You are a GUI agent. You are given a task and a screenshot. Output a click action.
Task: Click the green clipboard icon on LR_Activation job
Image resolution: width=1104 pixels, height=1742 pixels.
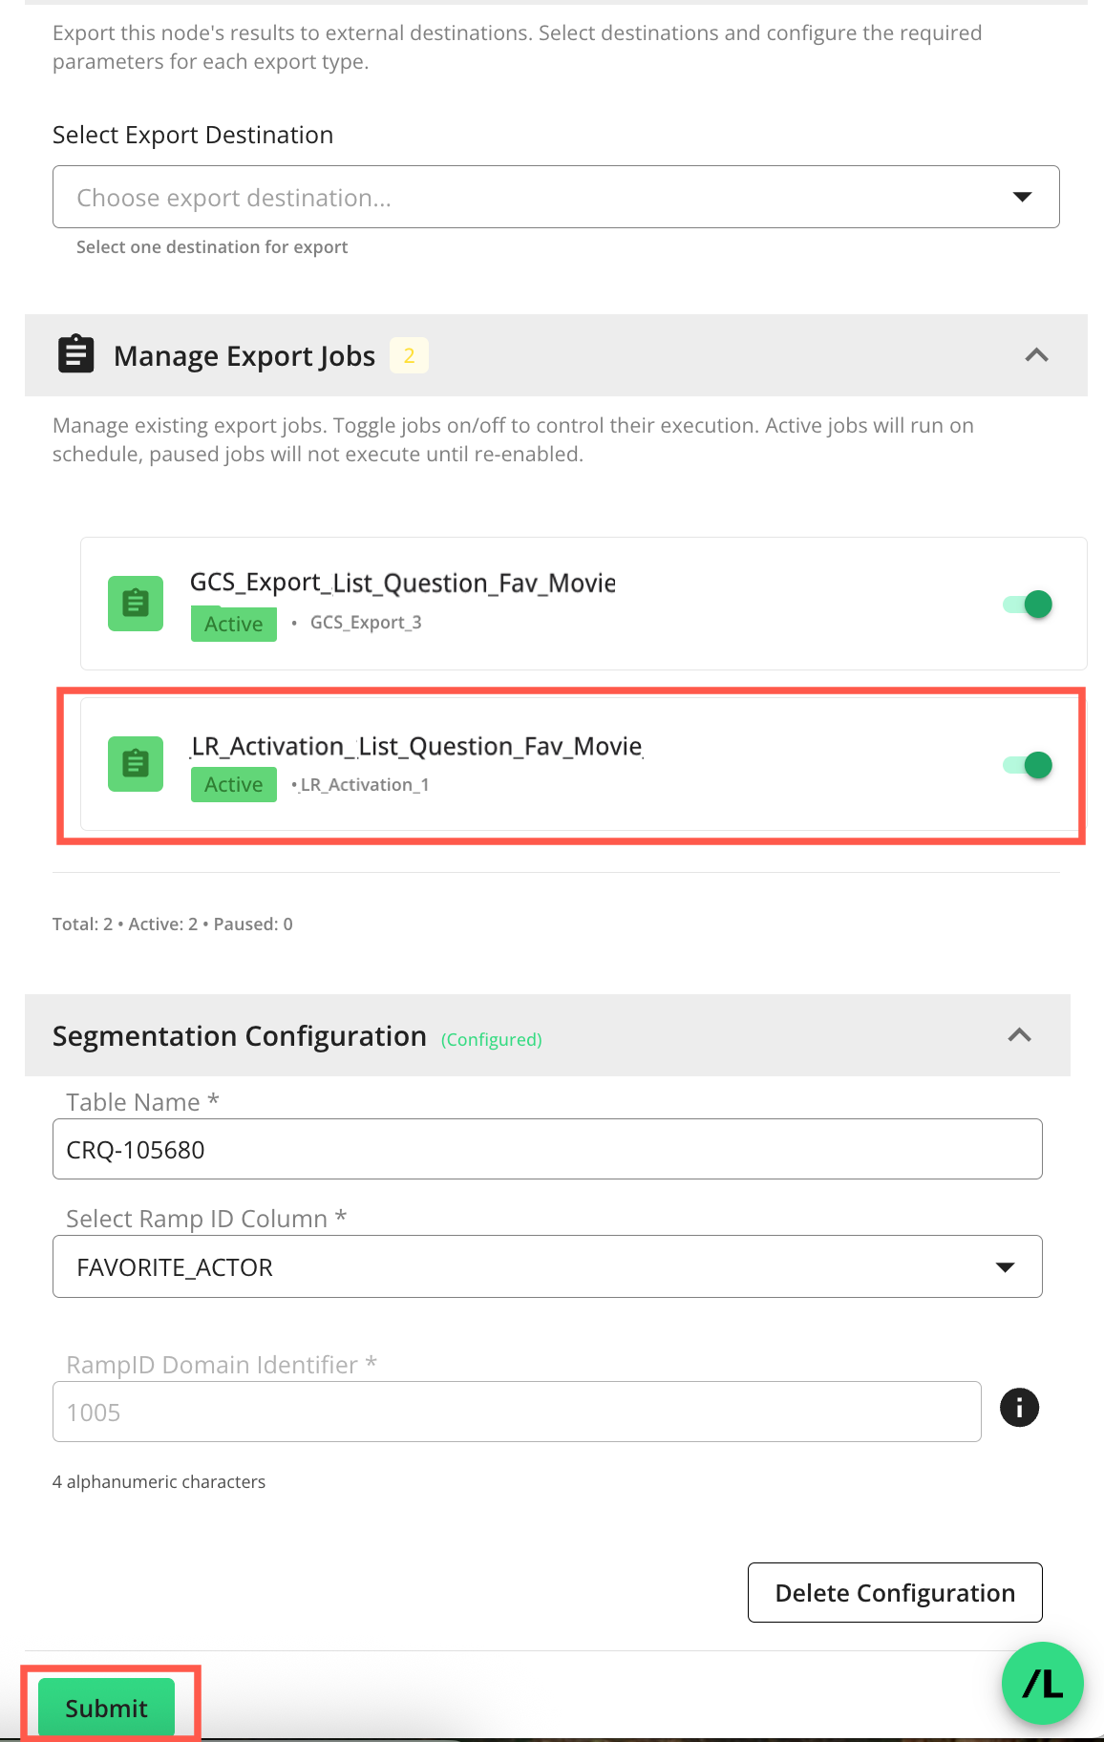point(136,764)
